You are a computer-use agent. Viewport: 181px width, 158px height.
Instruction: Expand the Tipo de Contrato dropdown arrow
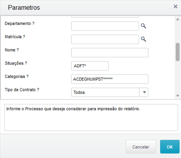tap(144, 92)
